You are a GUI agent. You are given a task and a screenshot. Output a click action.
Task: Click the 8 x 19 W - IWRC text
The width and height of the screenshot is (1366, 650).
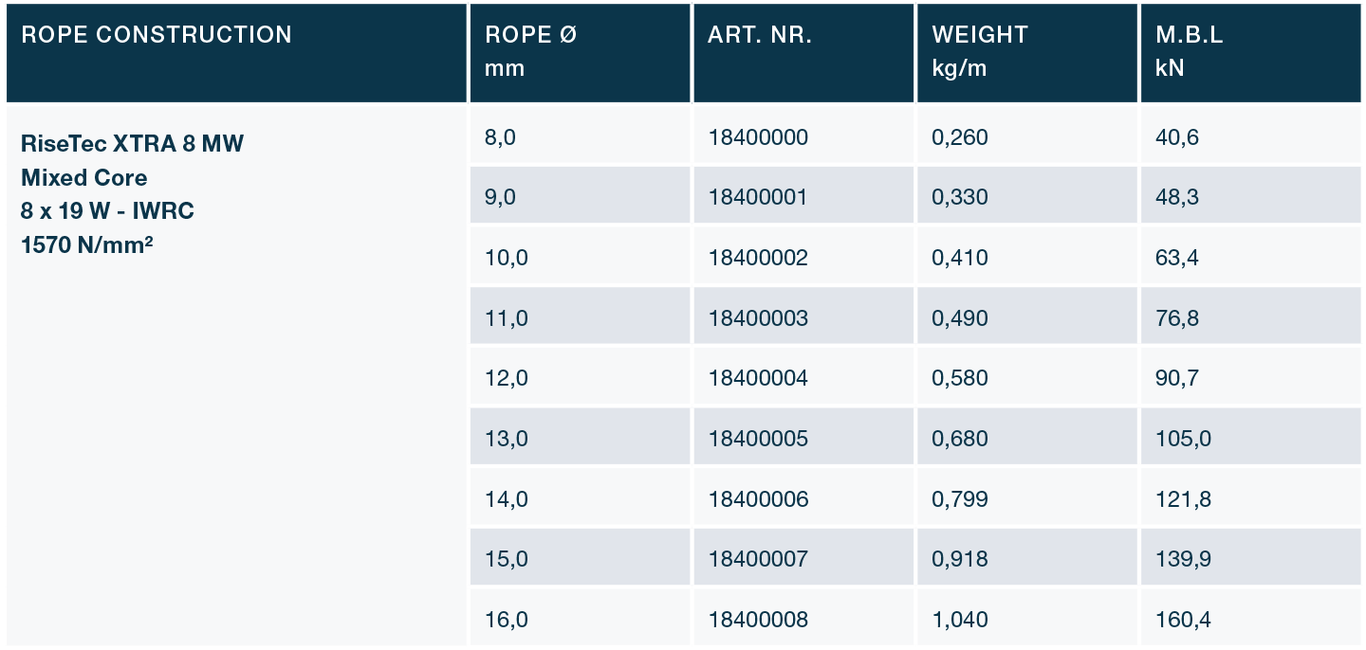[107, 210]
